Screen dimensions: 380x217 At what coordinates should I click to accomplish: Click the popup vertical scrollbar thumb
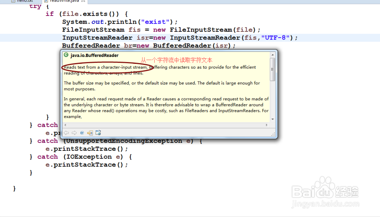point(272,69)
